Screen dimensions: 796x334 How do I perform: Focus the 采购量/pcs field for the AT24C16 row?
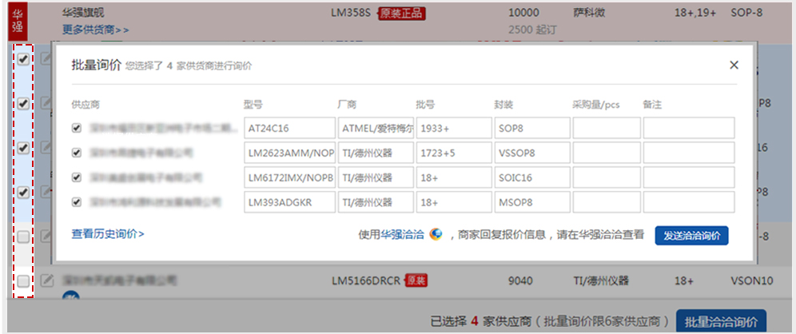click(605, 128)
